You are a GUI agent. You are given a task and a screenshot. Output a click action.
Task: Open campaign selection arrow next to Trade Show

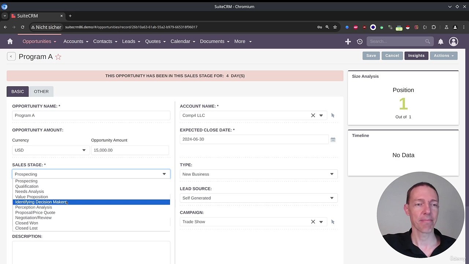(333, 222)
